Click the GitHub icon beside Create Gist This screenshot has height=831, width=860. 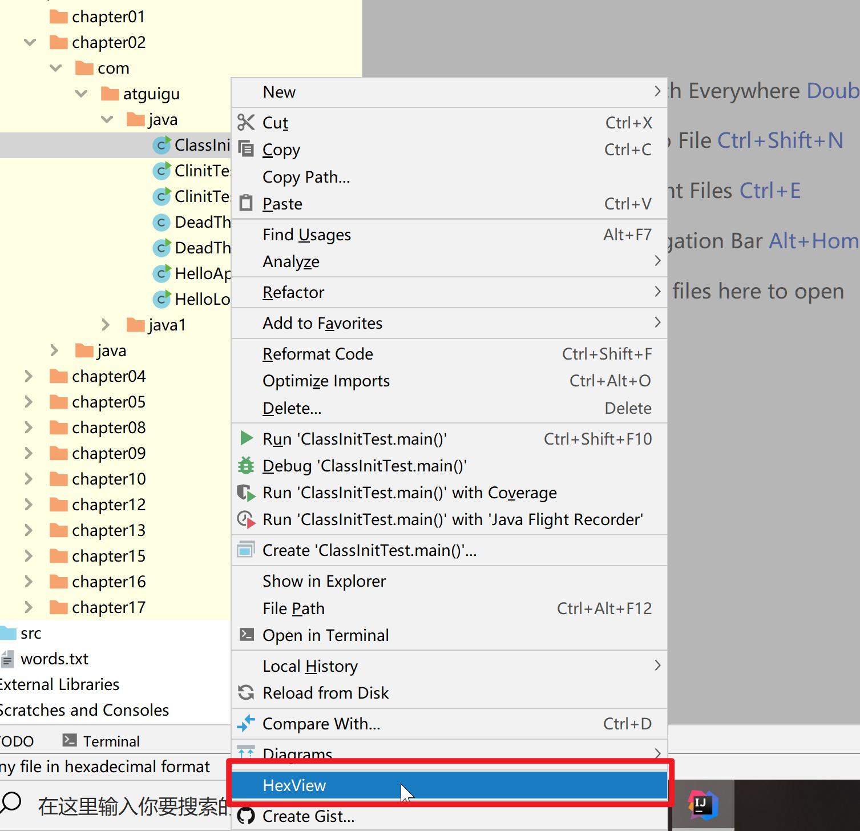click(245, 816)
